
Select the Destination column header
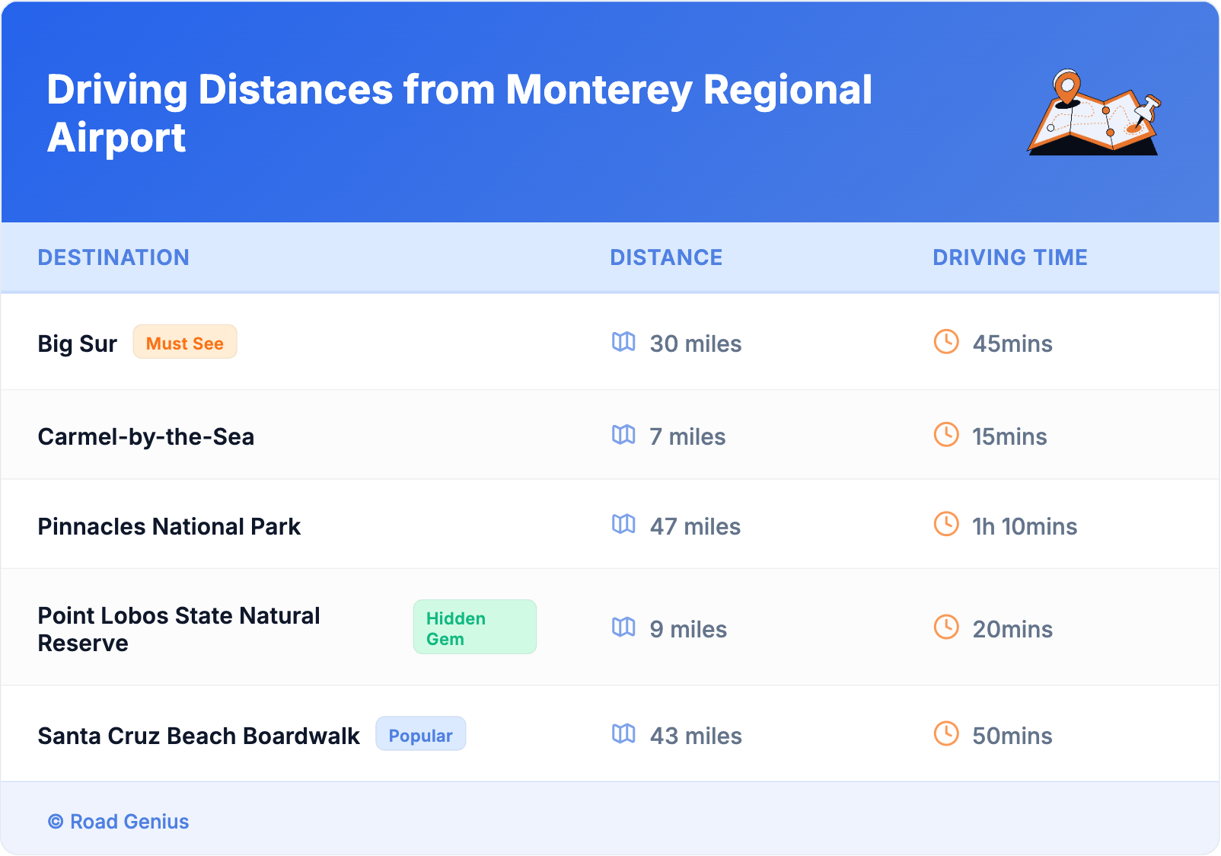pyautogui.click(x=113, y=257)
